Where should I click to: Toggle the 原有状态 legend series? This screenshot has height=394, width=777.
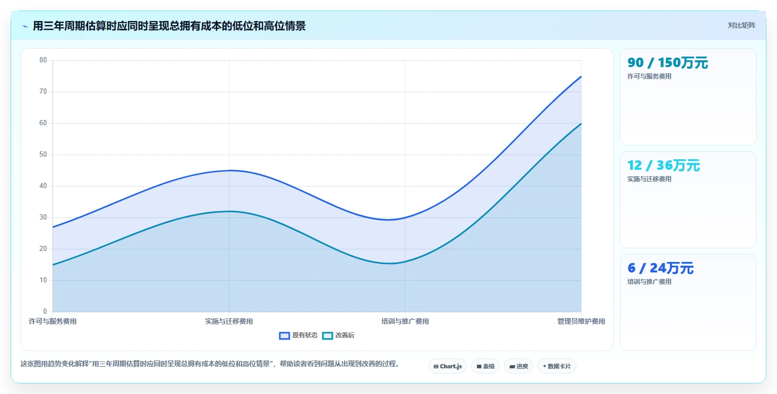[298, 335]
